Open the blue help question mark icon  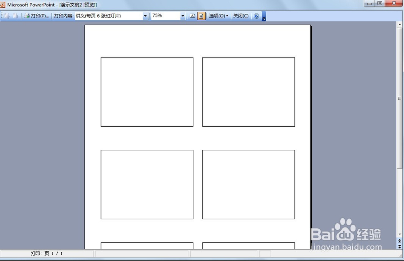tap(257, 16)
